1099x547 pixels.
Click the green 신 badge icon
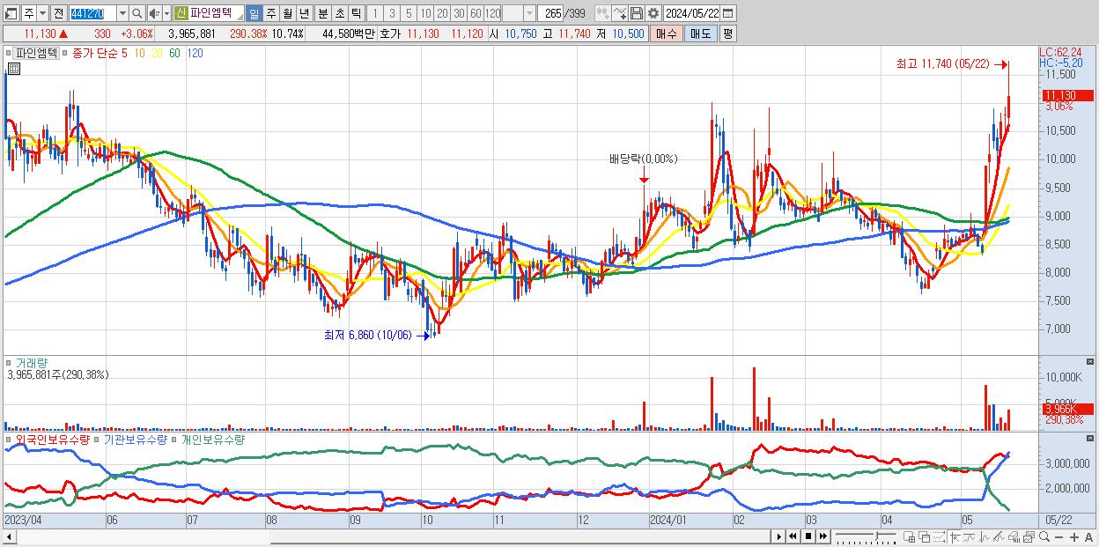tap(181, 13)
